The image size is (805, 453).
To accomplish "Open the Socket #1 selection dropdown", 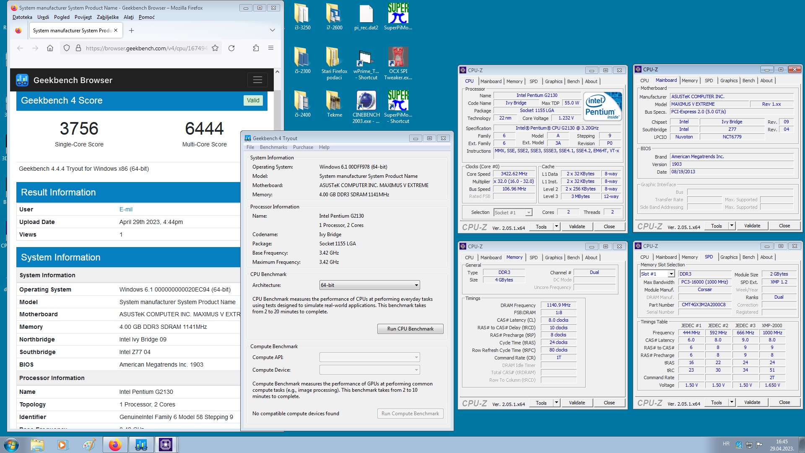I will tap(513, 213).
